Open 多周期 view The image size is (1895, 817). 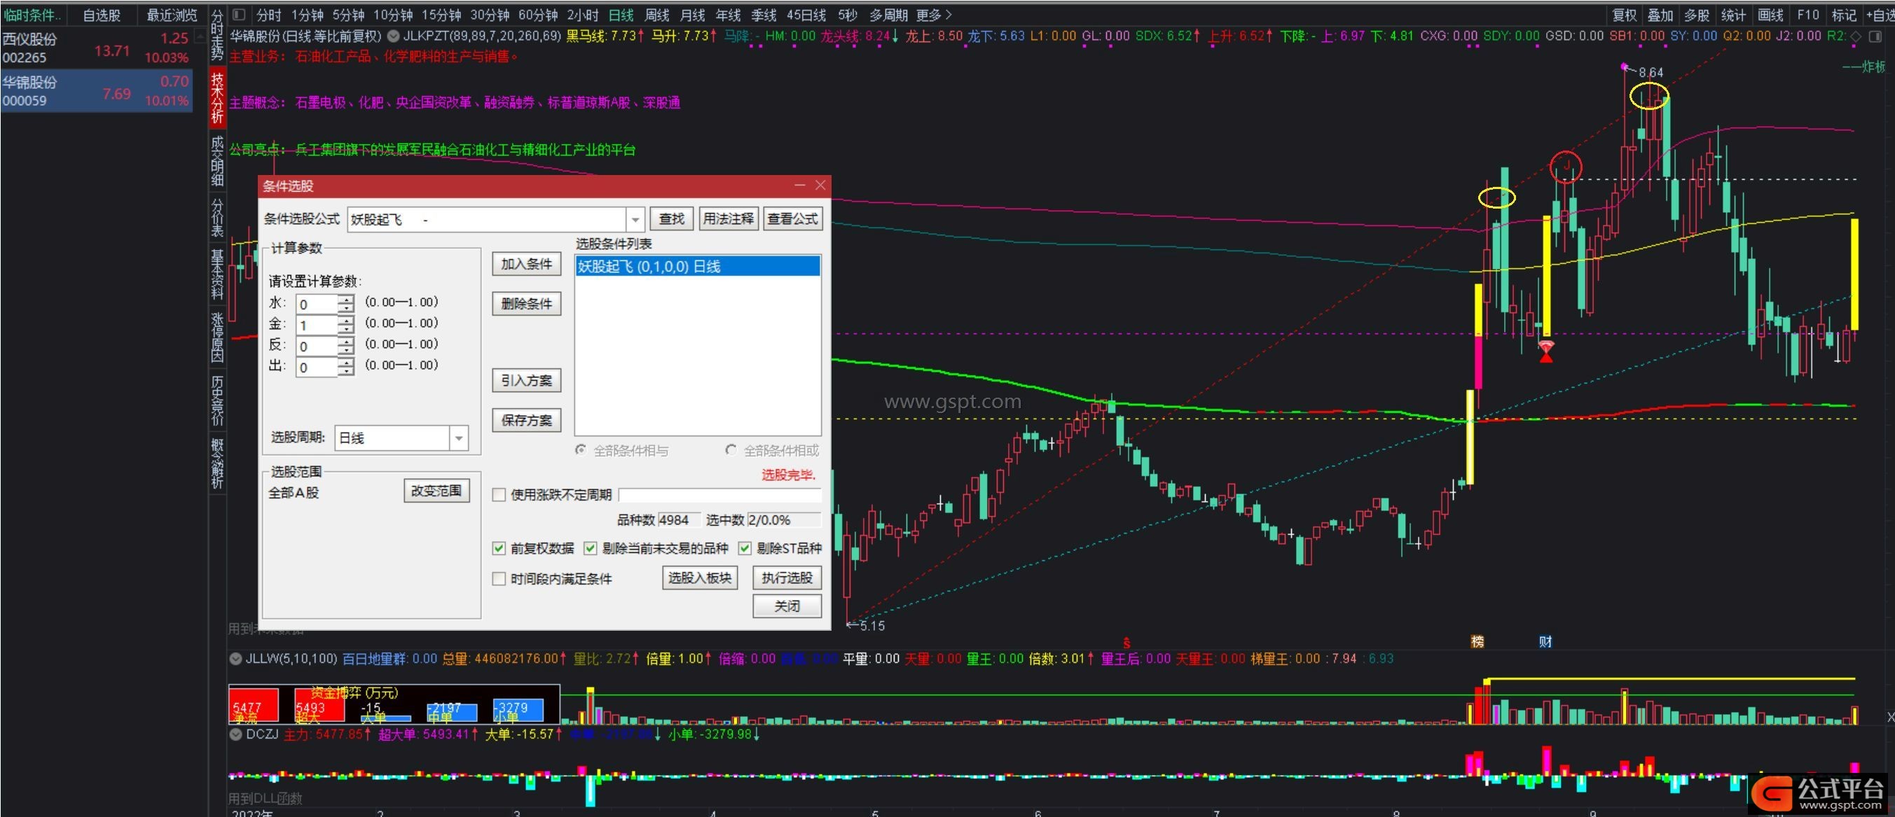(x=888, y=15)
